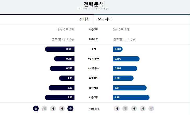Click 요코하마's third loss (패) result badge
190x115 pixels.
click(134, 108)
